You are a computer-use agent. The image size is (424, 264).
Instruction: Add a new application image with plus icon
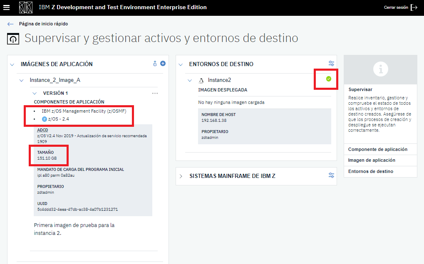(x=163, y=64)
